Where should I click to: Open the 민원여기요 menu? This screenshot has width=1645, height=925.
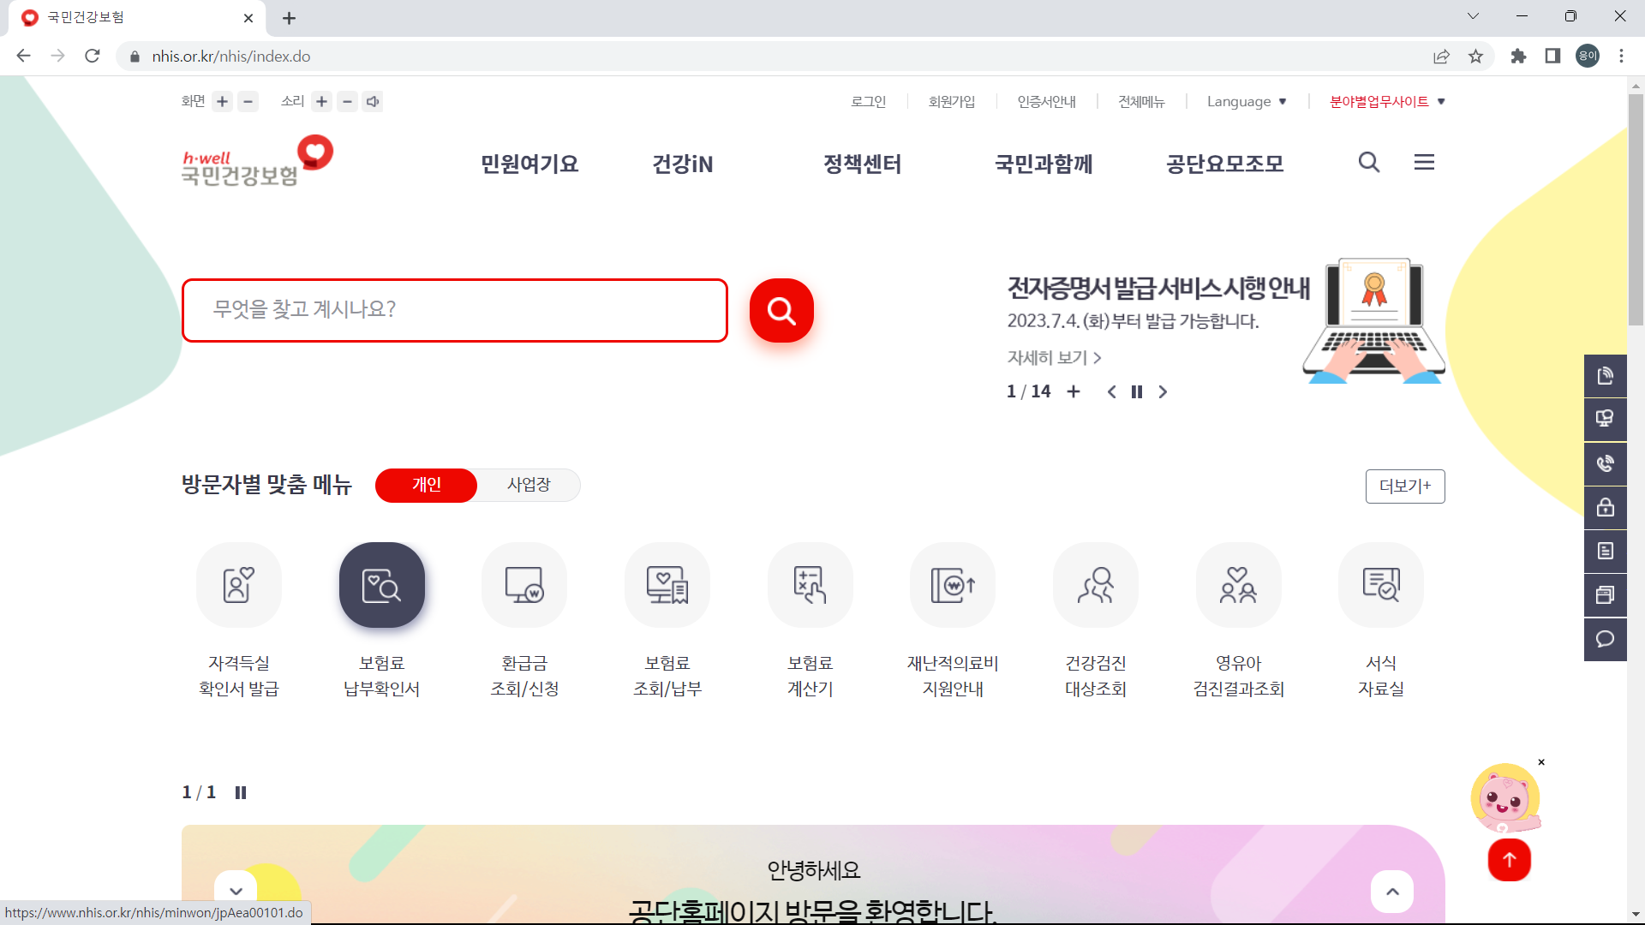point(529,164)
